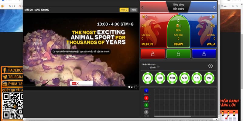Click the gray new button
The width and height of the screenshot is (243, 121).
point(134,10)
